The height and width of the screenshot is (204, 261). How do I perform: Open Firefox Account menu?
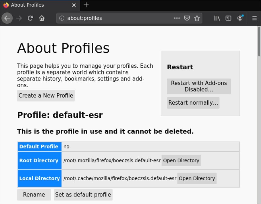click(x=240, y=18)
